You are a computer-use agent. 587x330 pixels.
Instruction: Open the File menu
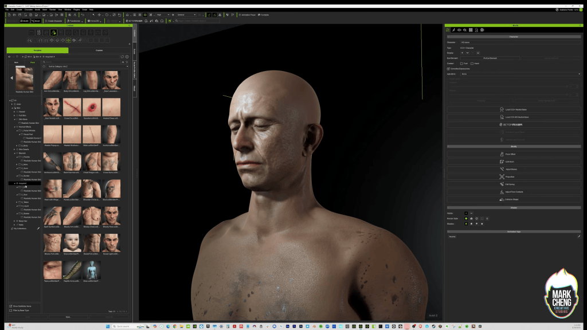7,10
